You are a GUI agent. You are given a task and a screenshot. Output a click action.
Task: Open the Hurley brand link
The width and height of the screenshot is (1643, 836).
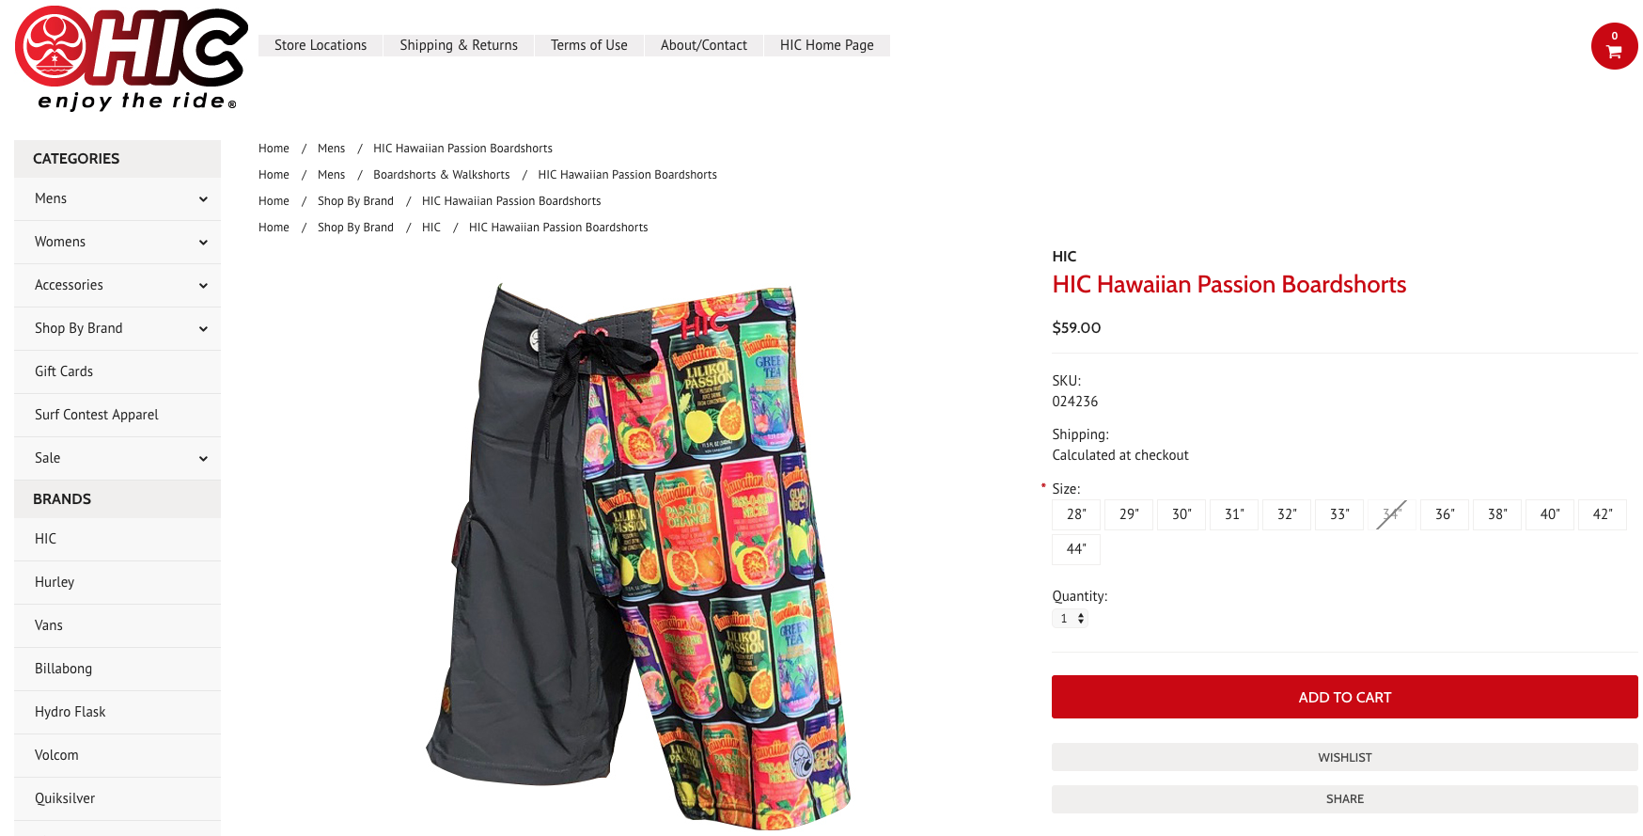pos(55,582)
